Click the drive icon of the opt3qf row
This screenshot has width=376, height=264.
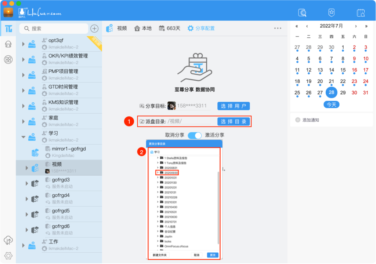[32, 44]
